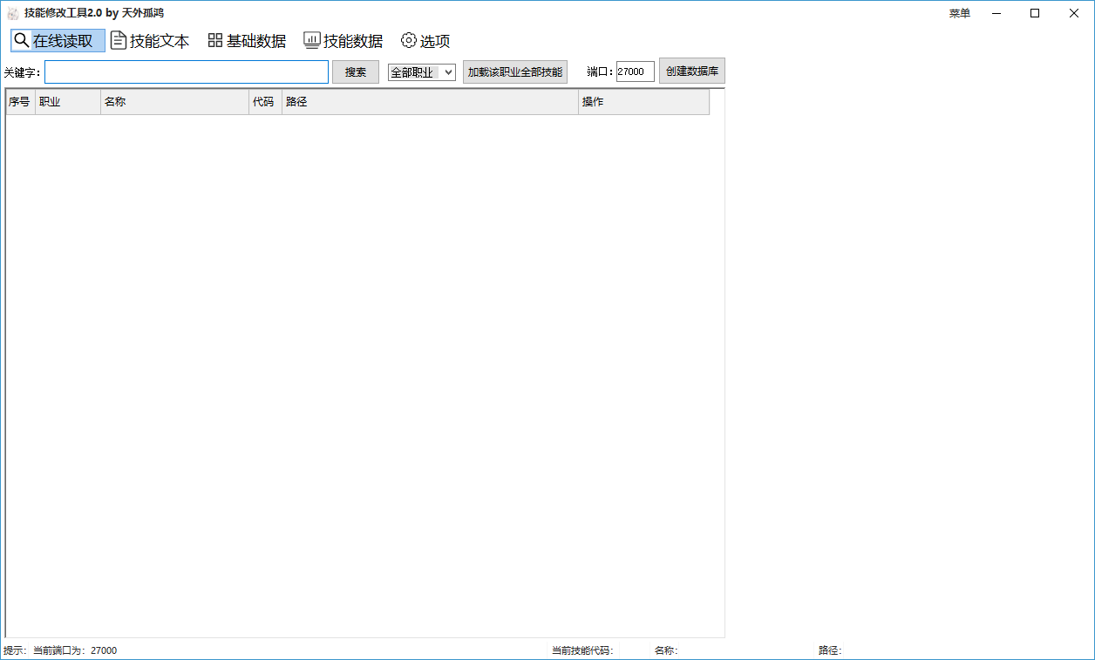This screenshot has height=660, width=1095.
Task: Click inside the 关键字 input field
Action: tap(186, 71)
